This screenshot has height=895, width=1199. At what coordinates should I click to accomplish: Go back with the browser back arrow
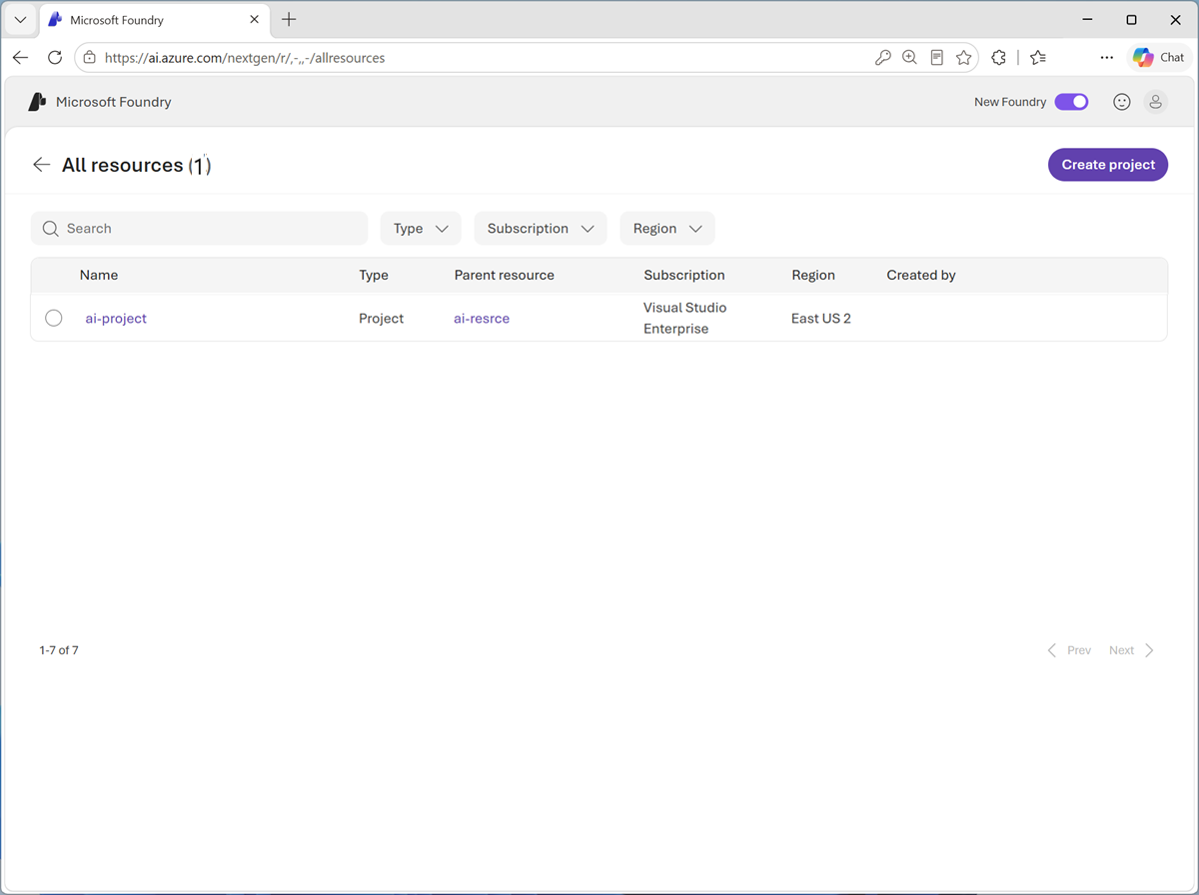20,58
